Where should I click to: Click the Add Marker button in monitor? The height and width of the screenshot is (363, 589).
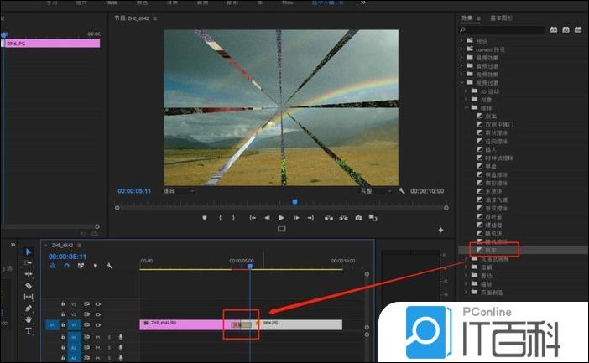(x=204, y=217)
